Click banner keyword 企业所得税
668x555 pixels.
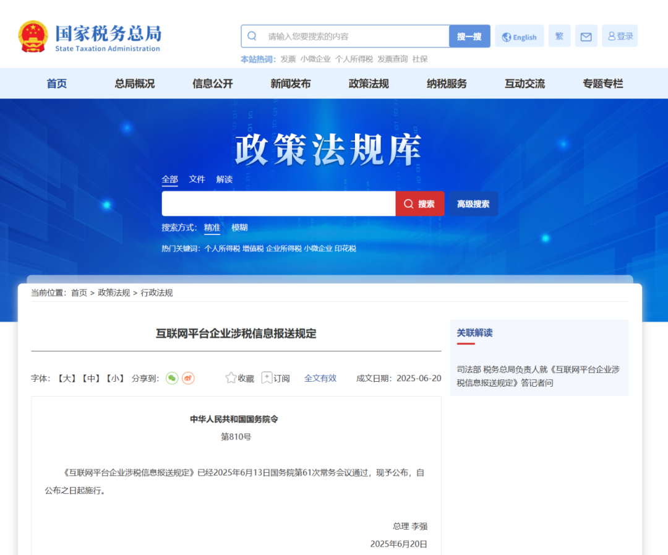(x=284, y=249)
